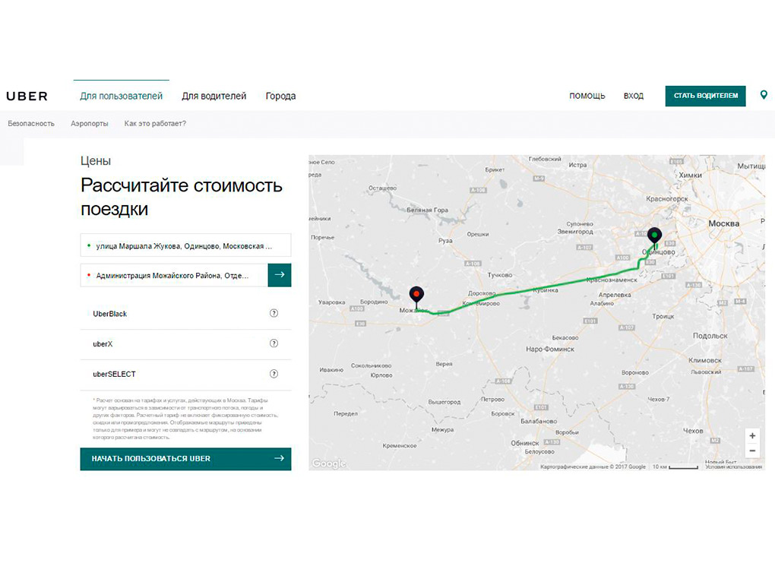
Task: Open the 'Для водителей' tab
Action: (214, 96)
